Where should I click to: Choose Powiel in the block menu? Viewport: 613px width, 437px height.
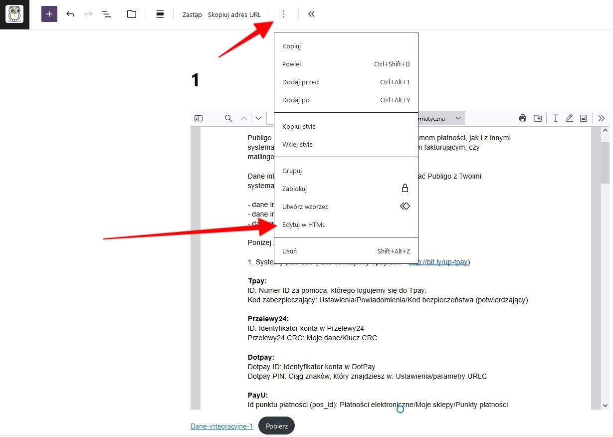point(346,64)
